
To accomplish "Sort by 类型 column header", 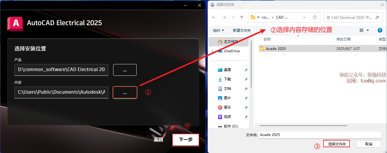I will [x=382, y=39].
